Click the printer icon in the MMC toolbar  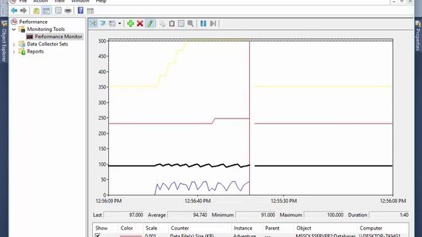(68, 11)
